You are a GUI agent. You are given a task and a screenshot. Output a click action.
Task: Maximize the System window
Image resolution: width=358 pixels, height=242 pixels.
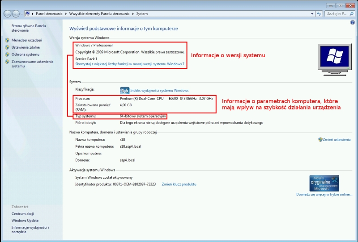[x=341, y=5]
